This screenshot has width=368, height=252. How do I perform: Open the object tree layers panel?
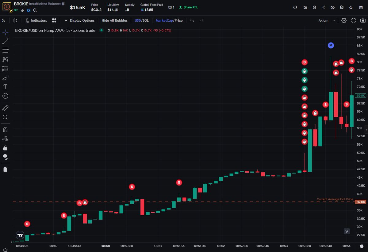5,250
